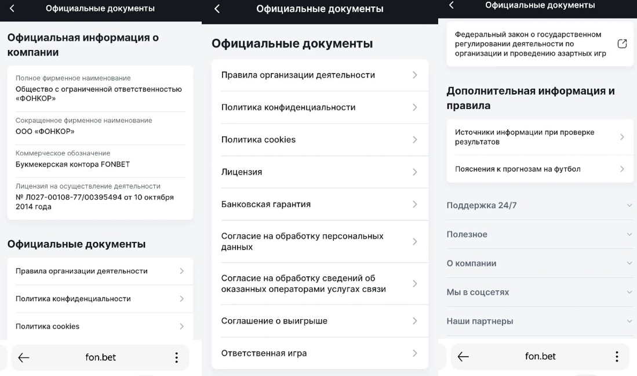Tap back chevron in left screen header
Viewport: 637px width, 376px height.
(12, 8)
